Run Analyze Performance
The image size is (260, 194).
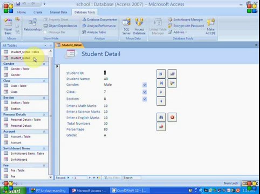(99, 26)
